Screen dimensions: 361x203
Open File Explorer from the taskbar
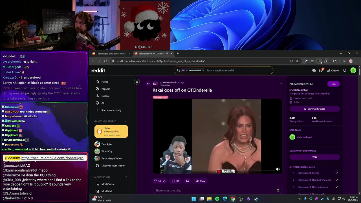(x=209, y=199)
